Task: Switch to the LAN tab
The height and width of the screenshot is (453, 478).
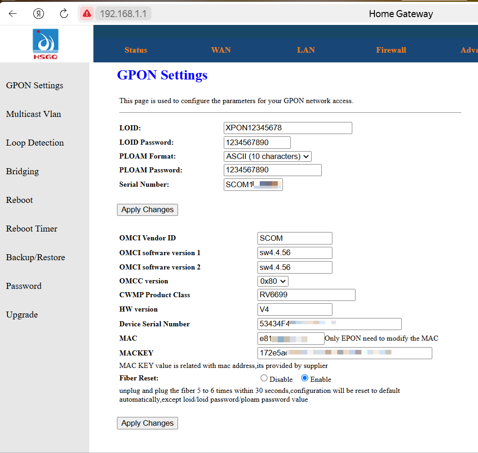Action: (306, 50)
